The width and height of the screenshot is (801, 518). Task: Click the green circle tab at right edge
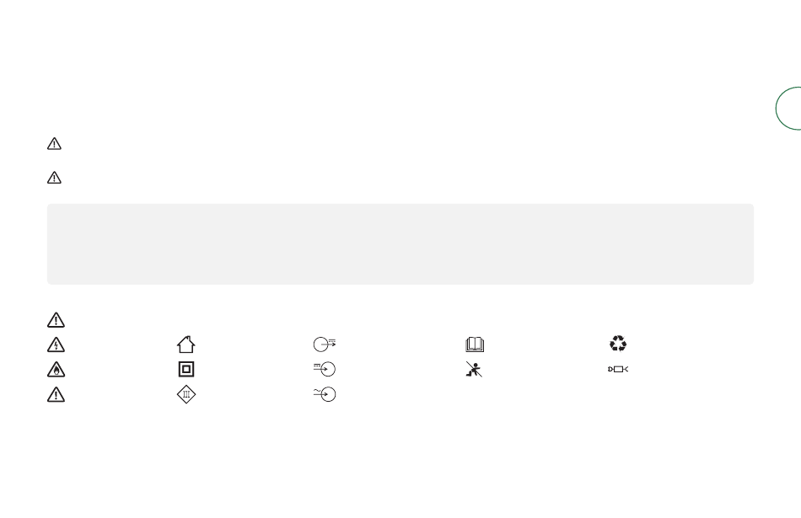(790, 108)
